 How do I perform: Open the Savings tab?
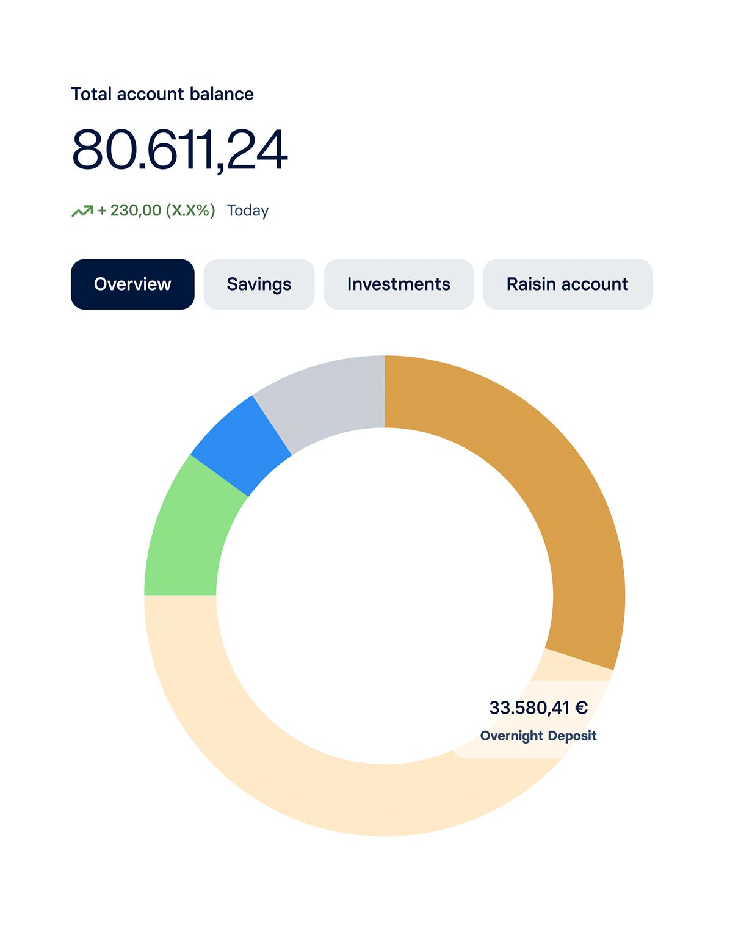click(259, 284)
